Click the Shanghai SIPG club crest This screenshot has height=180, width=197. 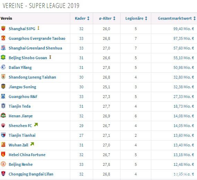pos(3,28)
